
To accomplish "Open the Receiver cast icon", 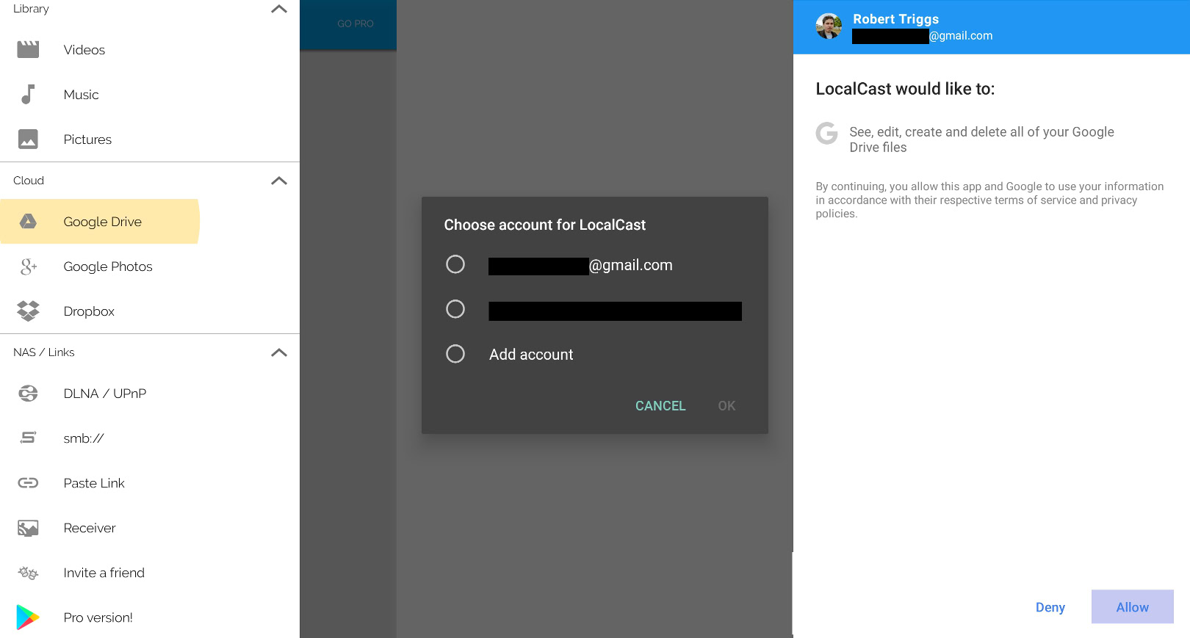I will (x=28, y=528).
